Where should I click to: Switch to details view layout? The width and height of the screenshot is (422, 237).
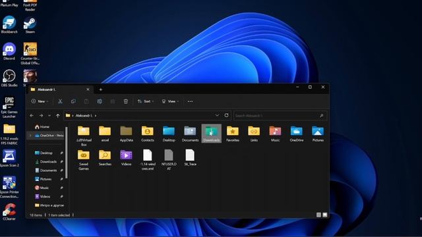318,215
